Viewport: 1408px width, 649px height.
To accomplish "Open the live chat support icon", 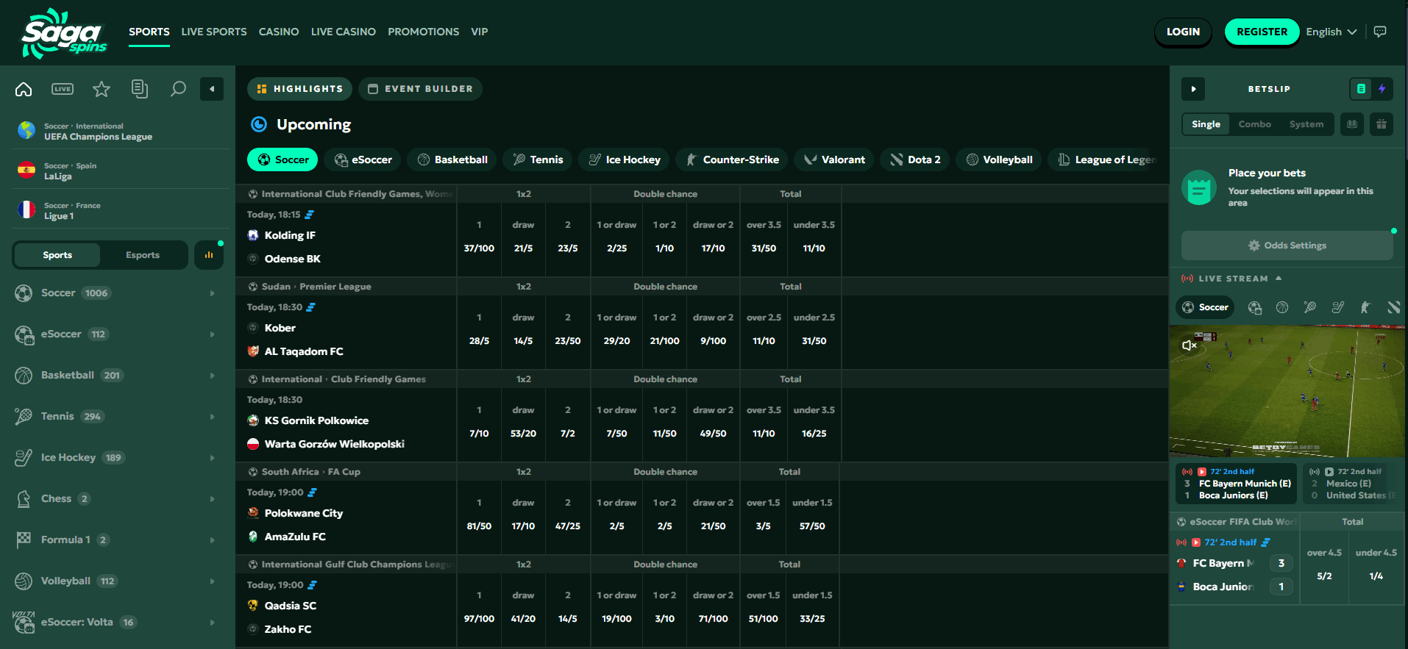I will point(1380,32).
